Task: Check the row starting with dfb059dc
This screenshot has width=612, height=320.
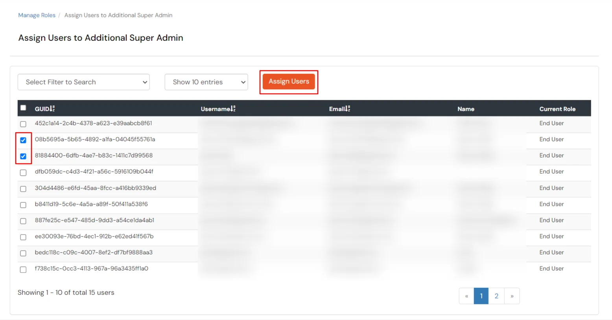Action: click(23, 172)
